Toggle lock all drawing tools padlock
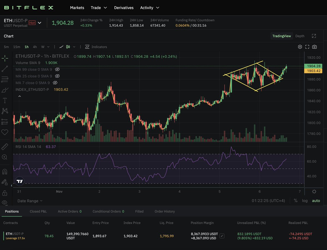 [5, 193]
